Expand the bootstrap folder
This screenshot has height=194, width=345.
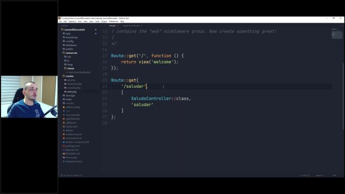(x=70, y=37)
